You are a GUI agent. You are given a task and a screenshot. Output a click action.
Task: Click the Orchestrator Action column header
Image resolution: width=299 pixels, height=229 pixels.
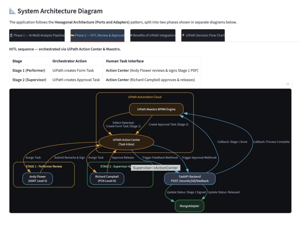click(x=76, y=61)
